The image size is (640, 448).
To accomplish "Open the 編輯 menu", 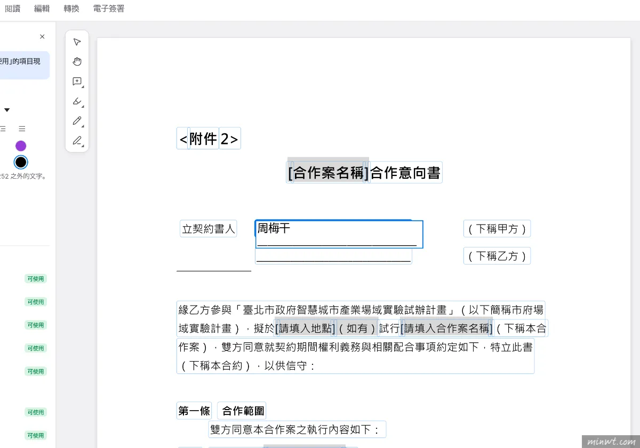I will [x=42, y=9].
